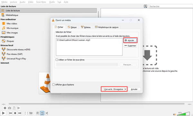Change playlist view mode icon
The image size is (193, 116).
pos(145,6)
